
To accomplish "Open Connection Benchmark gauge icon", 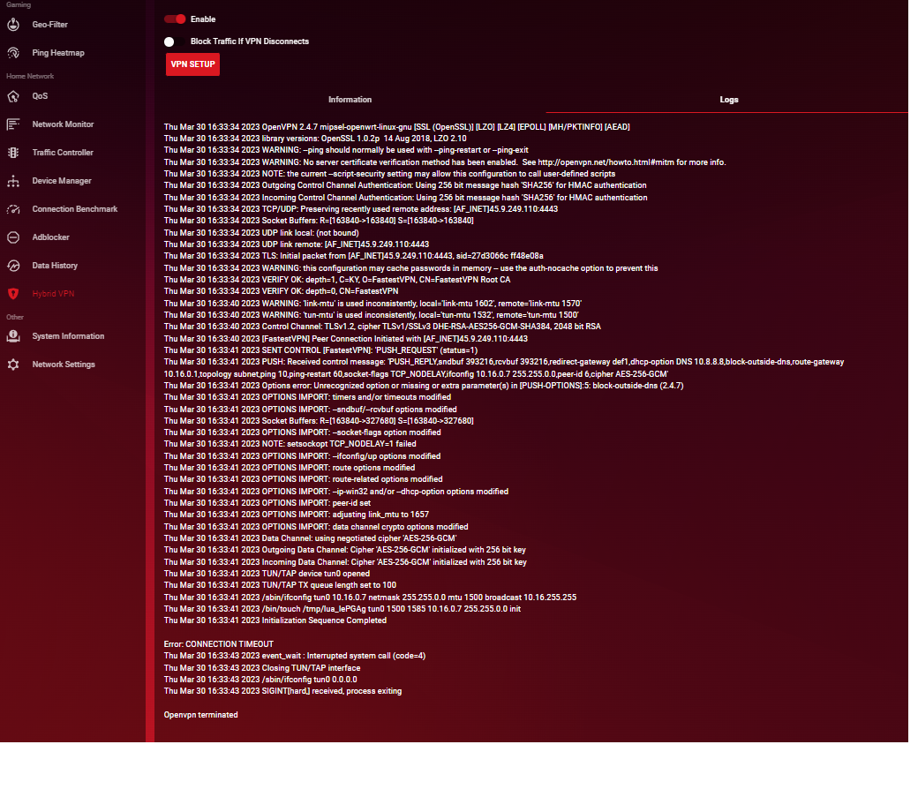I will 13,209.
